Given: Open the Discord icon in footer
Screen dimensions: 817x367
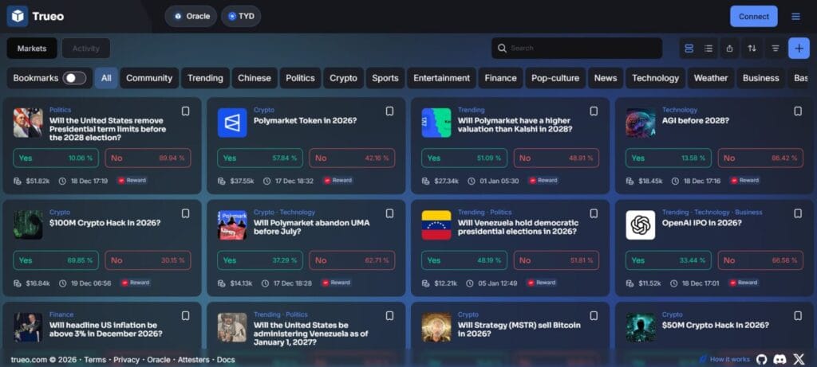Looking at the screenshot, I should pyautogui.click(x=780, y=359).
